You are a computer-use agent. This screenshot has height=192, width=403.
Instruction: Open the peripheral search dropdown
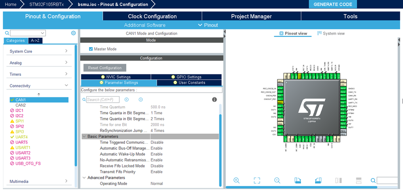point(43,33)
